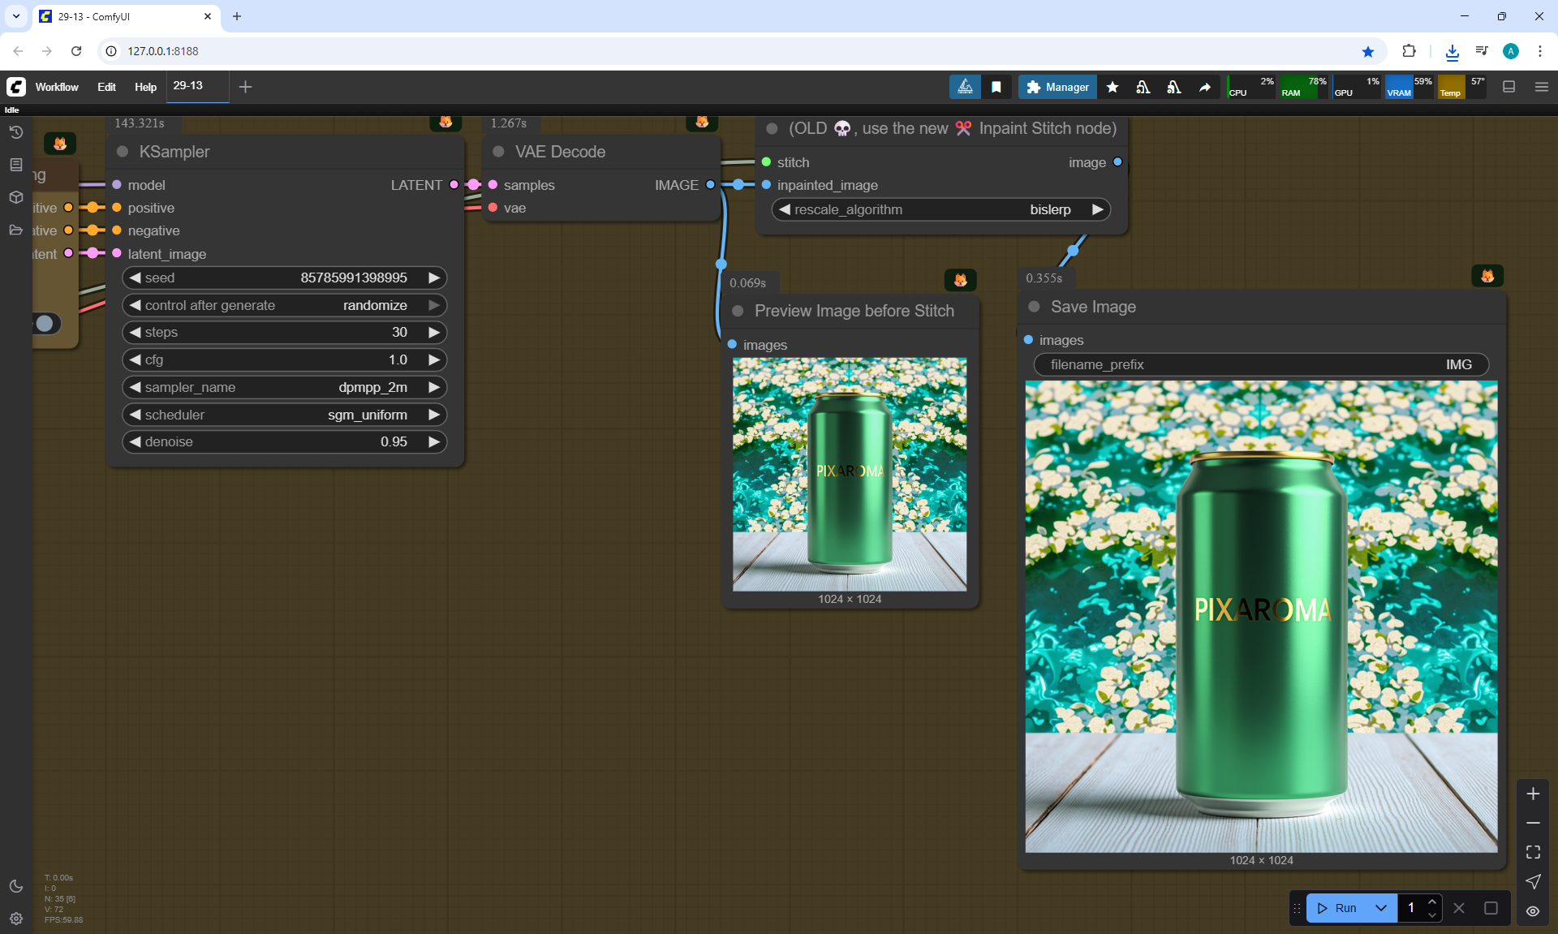Open the Manager button
Viewport: 1558px width, 934px height.
pos(1057,87)
